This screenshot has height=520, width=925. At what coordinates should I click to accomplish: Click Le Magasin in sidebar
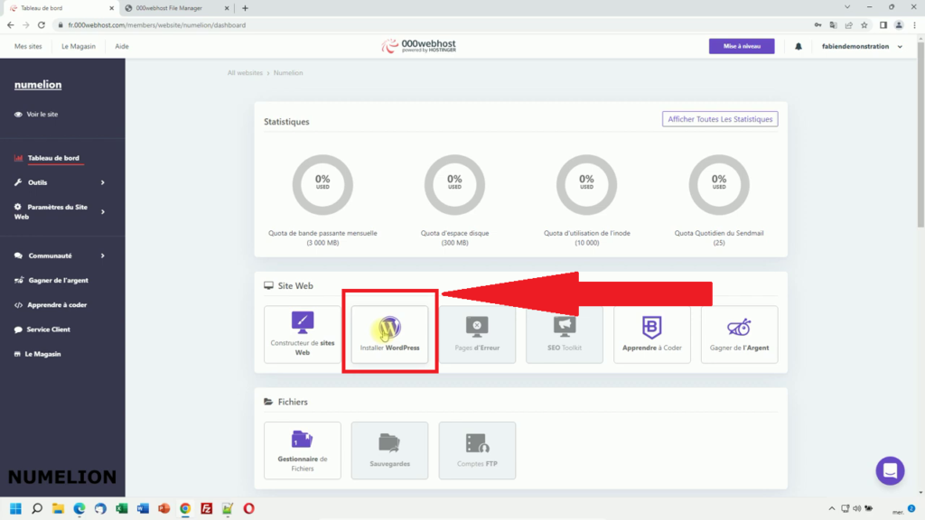pyautogui.click(x=37, y=354)
